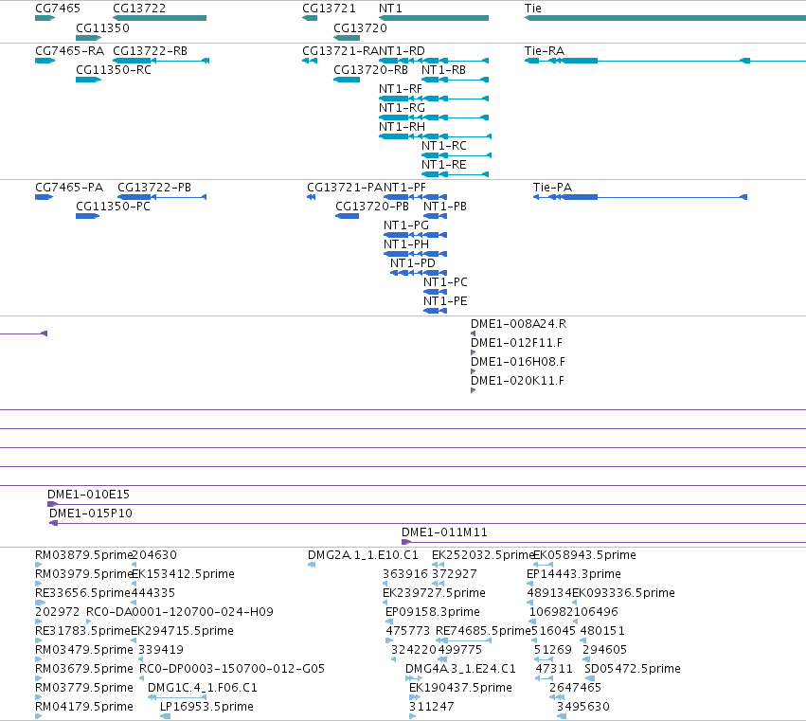Click the NT1-PH protein label
This screenshot has width=806, height=721.
coord(406,244)
